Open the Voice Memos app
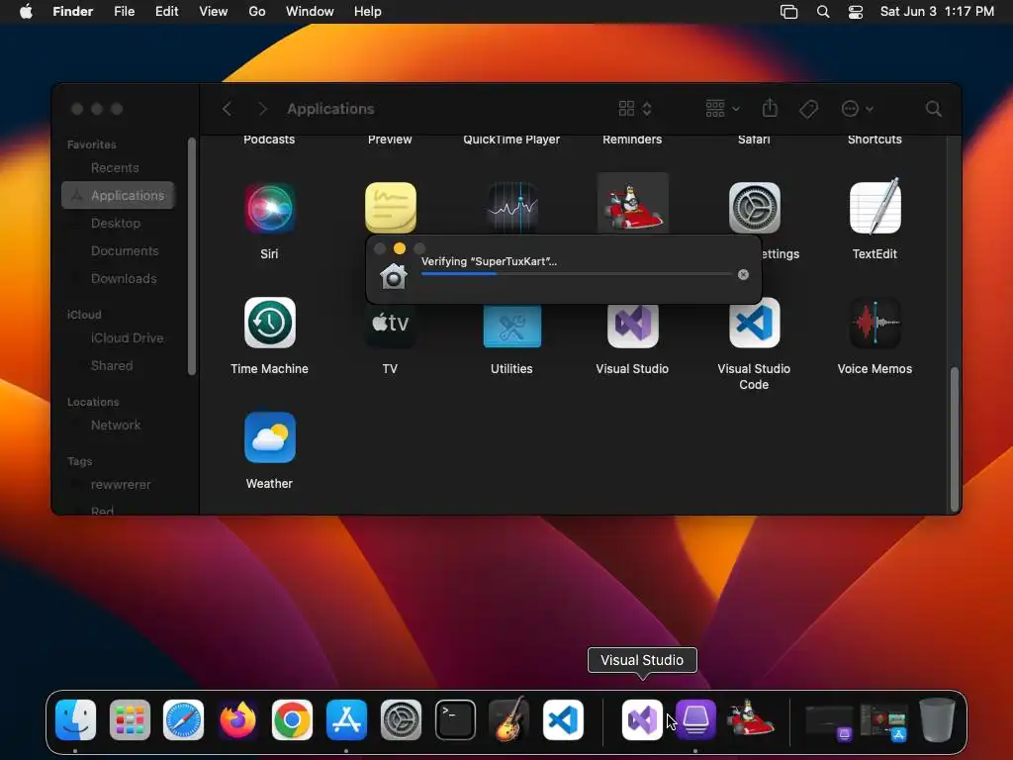1013x760 pixels. point(875,323)
